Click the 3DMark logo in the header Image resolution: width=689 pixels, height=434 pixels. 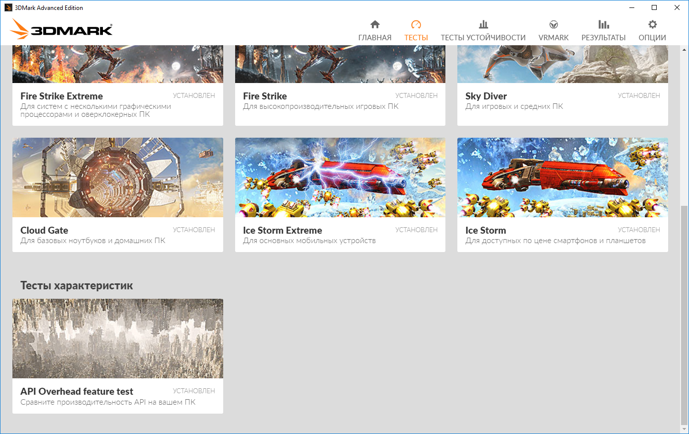[x=61, y=29]
